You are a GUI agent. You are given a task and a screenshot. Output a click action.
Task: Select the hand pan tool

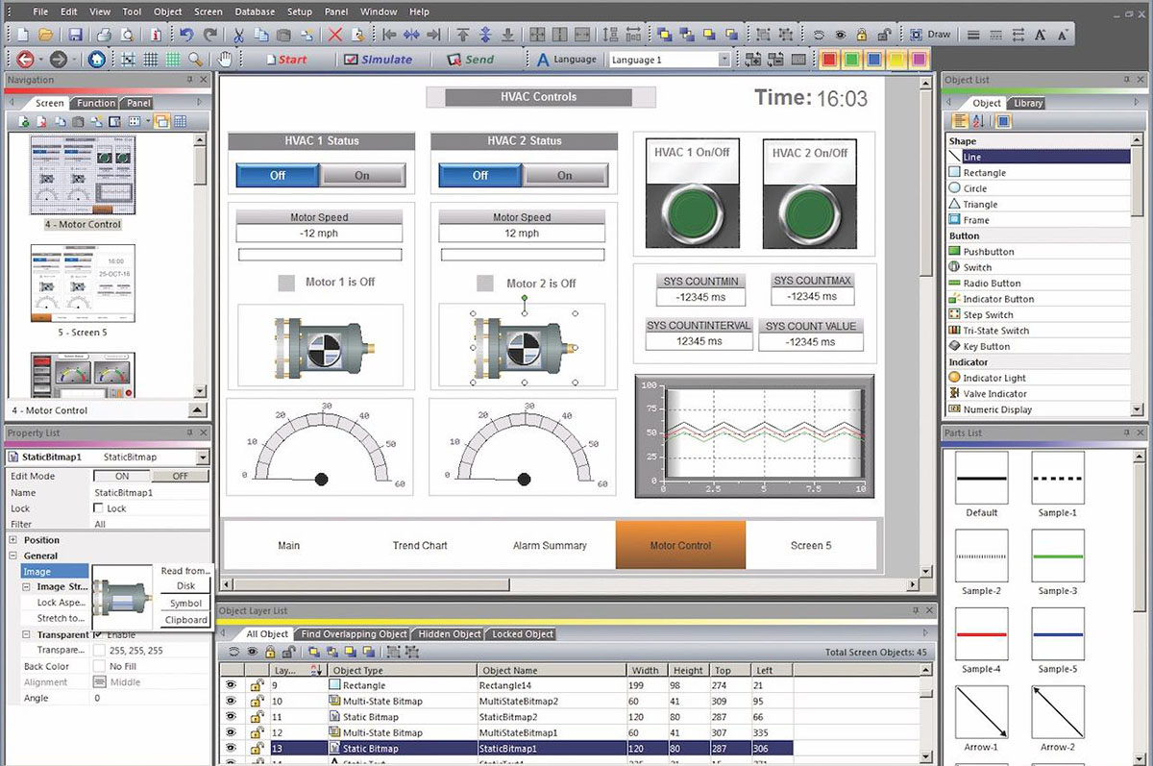click(225, 60)
